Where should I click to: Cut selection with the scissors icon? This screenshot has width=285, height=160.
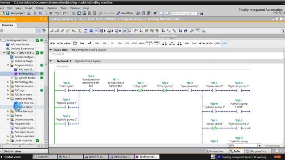tap(35, 13)
